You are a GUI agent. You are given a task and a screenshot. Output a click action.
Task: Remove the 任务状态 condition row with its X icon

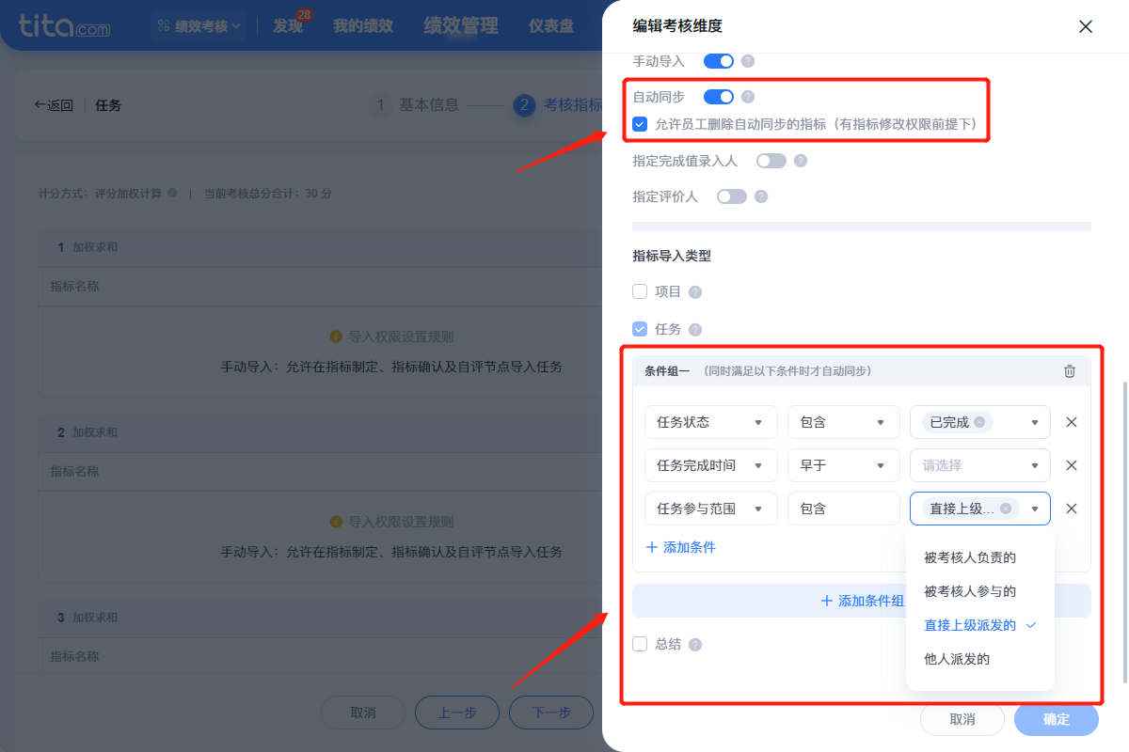[1071, 422]
